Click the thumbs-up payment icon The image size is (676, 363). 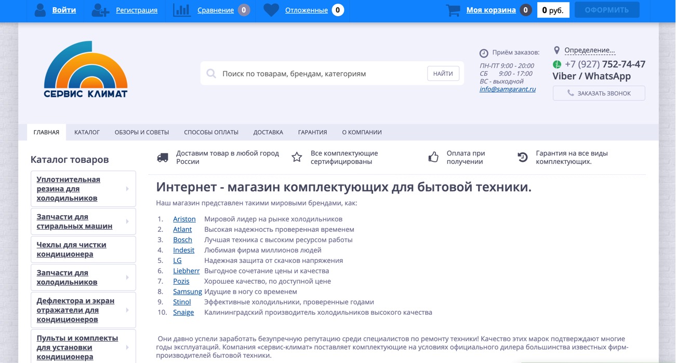(x=433, y=157)
